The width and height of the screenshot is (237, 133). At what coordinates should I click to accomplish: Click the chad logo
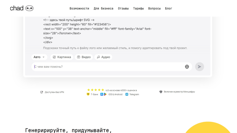click(22, 8)
